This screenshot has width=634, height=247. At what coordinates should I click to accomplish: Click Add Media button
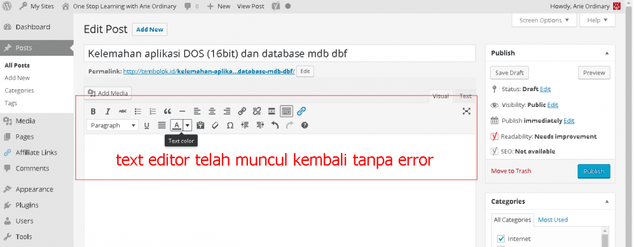pos(108,93)
